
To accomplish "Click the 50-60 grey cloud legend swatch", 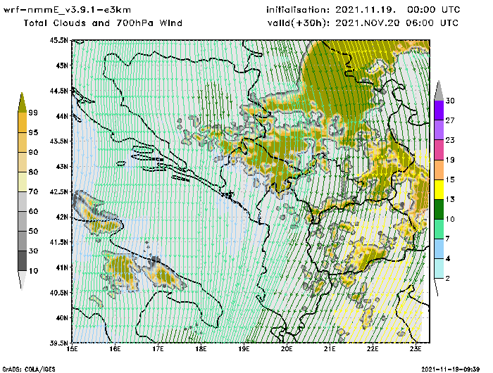I will (x=23, y=222).
